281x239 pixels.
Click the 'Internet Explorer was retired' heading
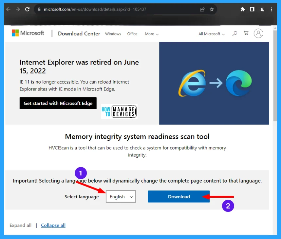(x=79, y=67)
